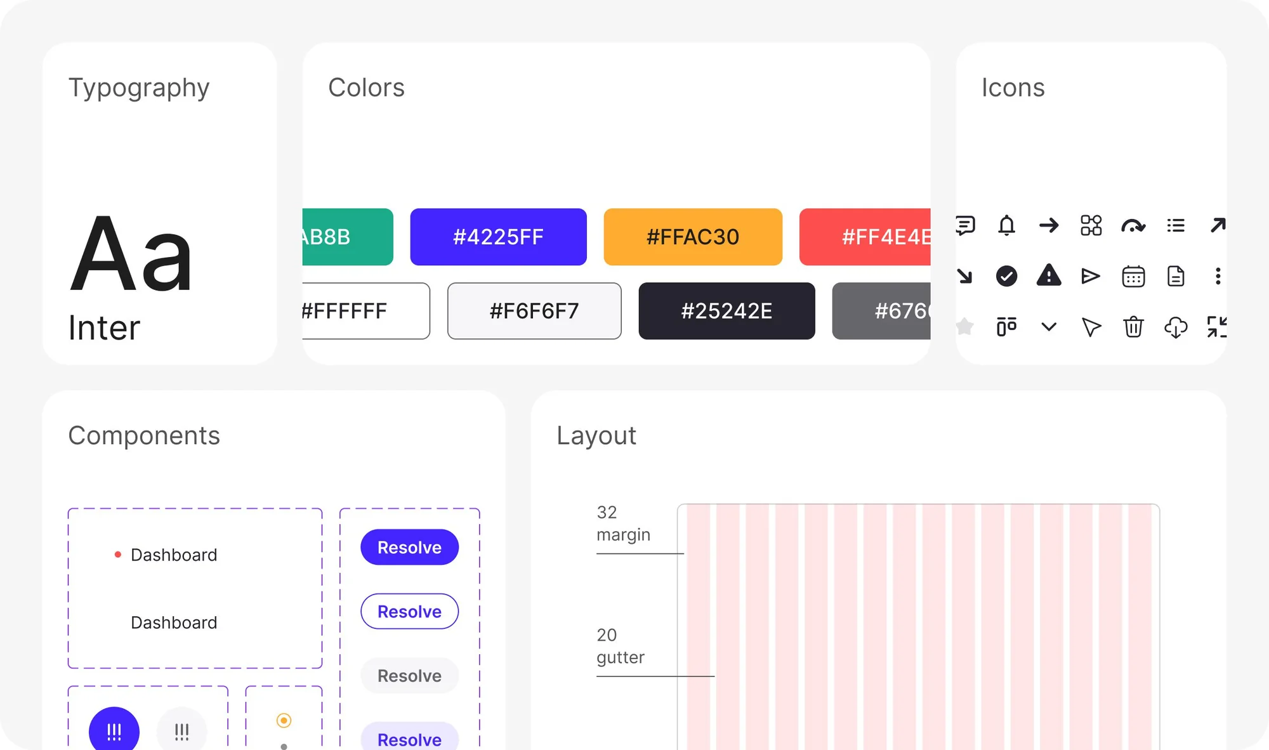Click the diagonal up-right arrow icon
The width and height of the screenshot is (1269, 750).
[x=1218, y=225]
